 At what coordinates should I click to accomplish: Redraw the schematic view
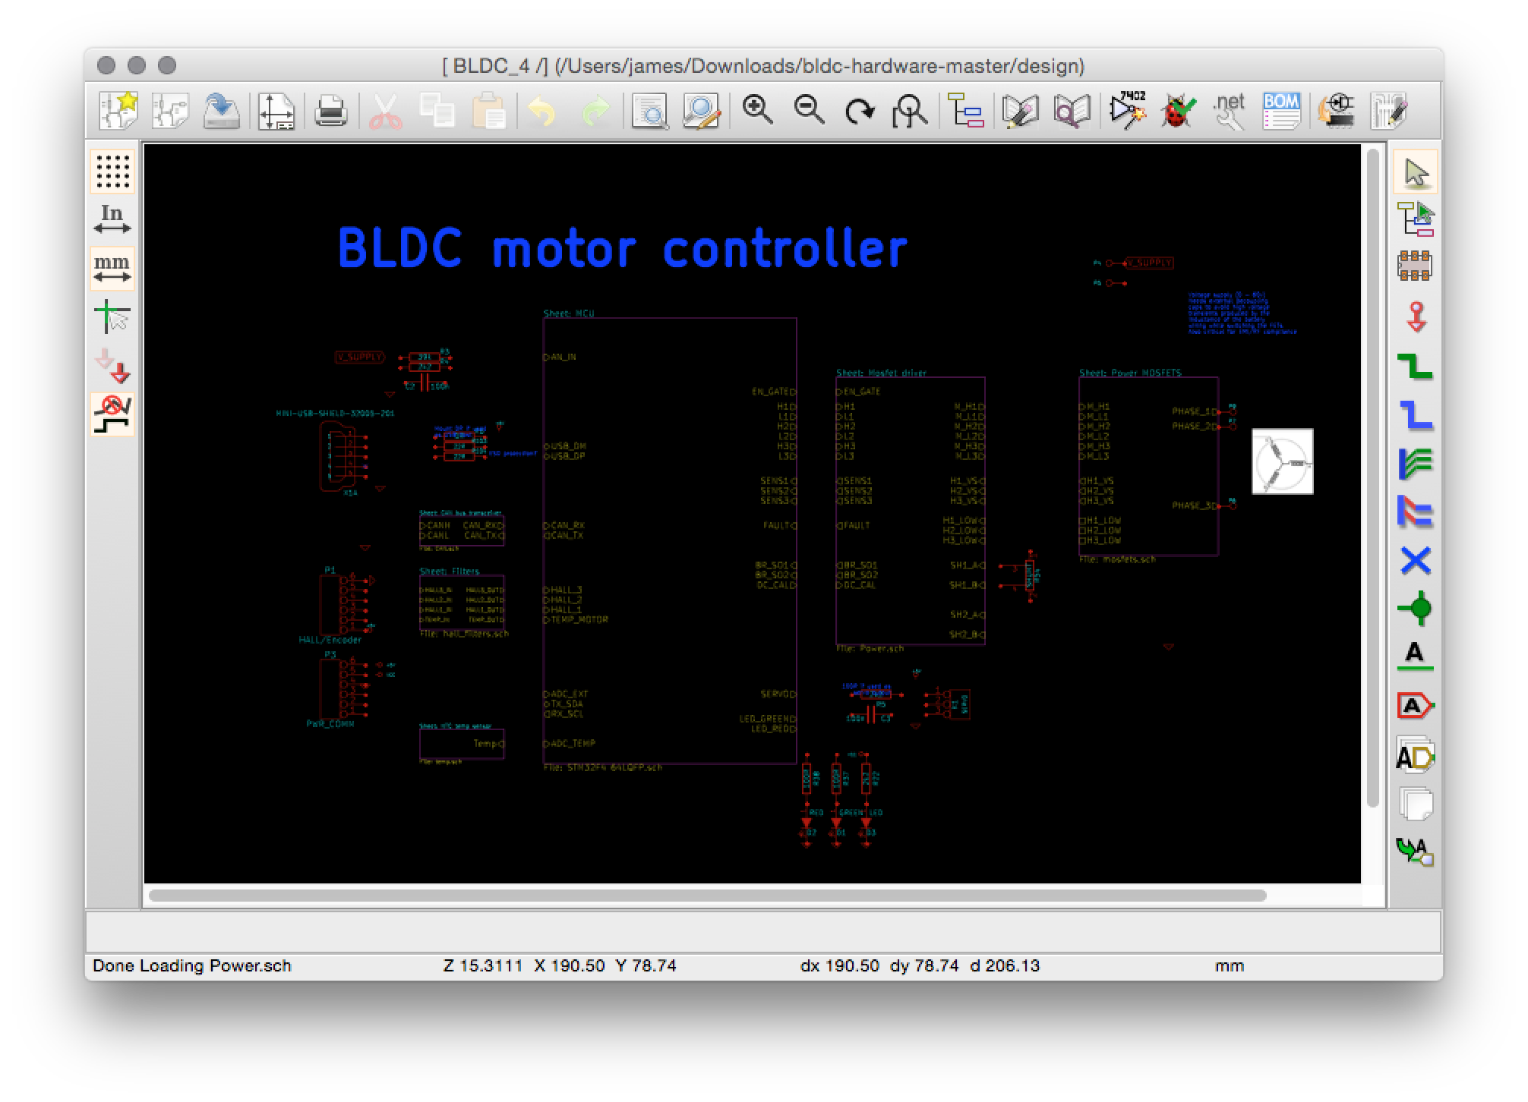pyautogui.click(x=860, y=112)
